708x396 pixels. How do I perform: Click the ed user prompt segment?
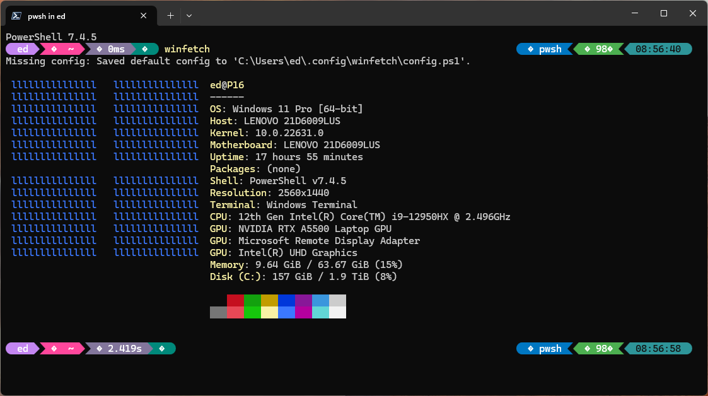pyautogui.click(x=20, y=49)
